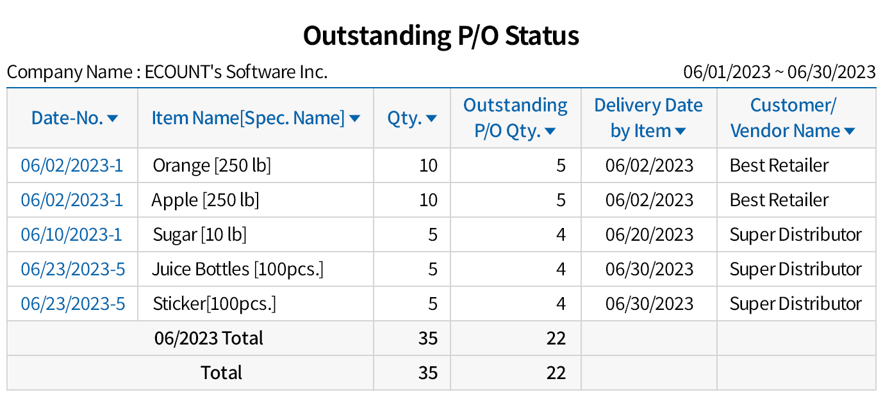Click the 06/10/2023-1 order link

pos(71,235)
